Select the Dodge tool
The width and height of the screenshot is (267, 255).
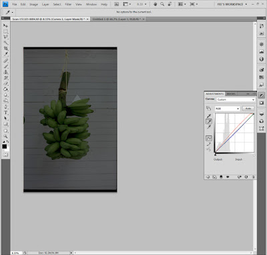[5, 101]
